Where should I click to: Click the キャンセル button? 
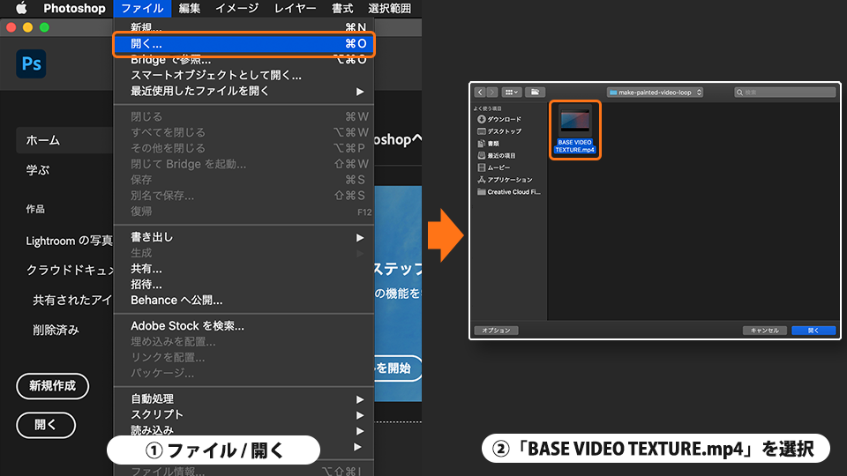pos(765,331)
